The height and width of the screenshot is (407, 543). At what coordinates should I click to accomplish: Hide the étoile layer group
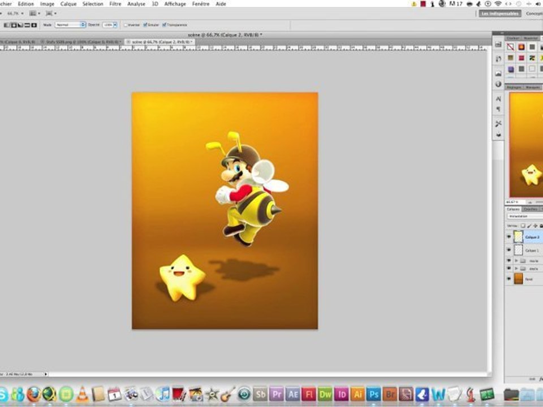(x=508, y=269)
